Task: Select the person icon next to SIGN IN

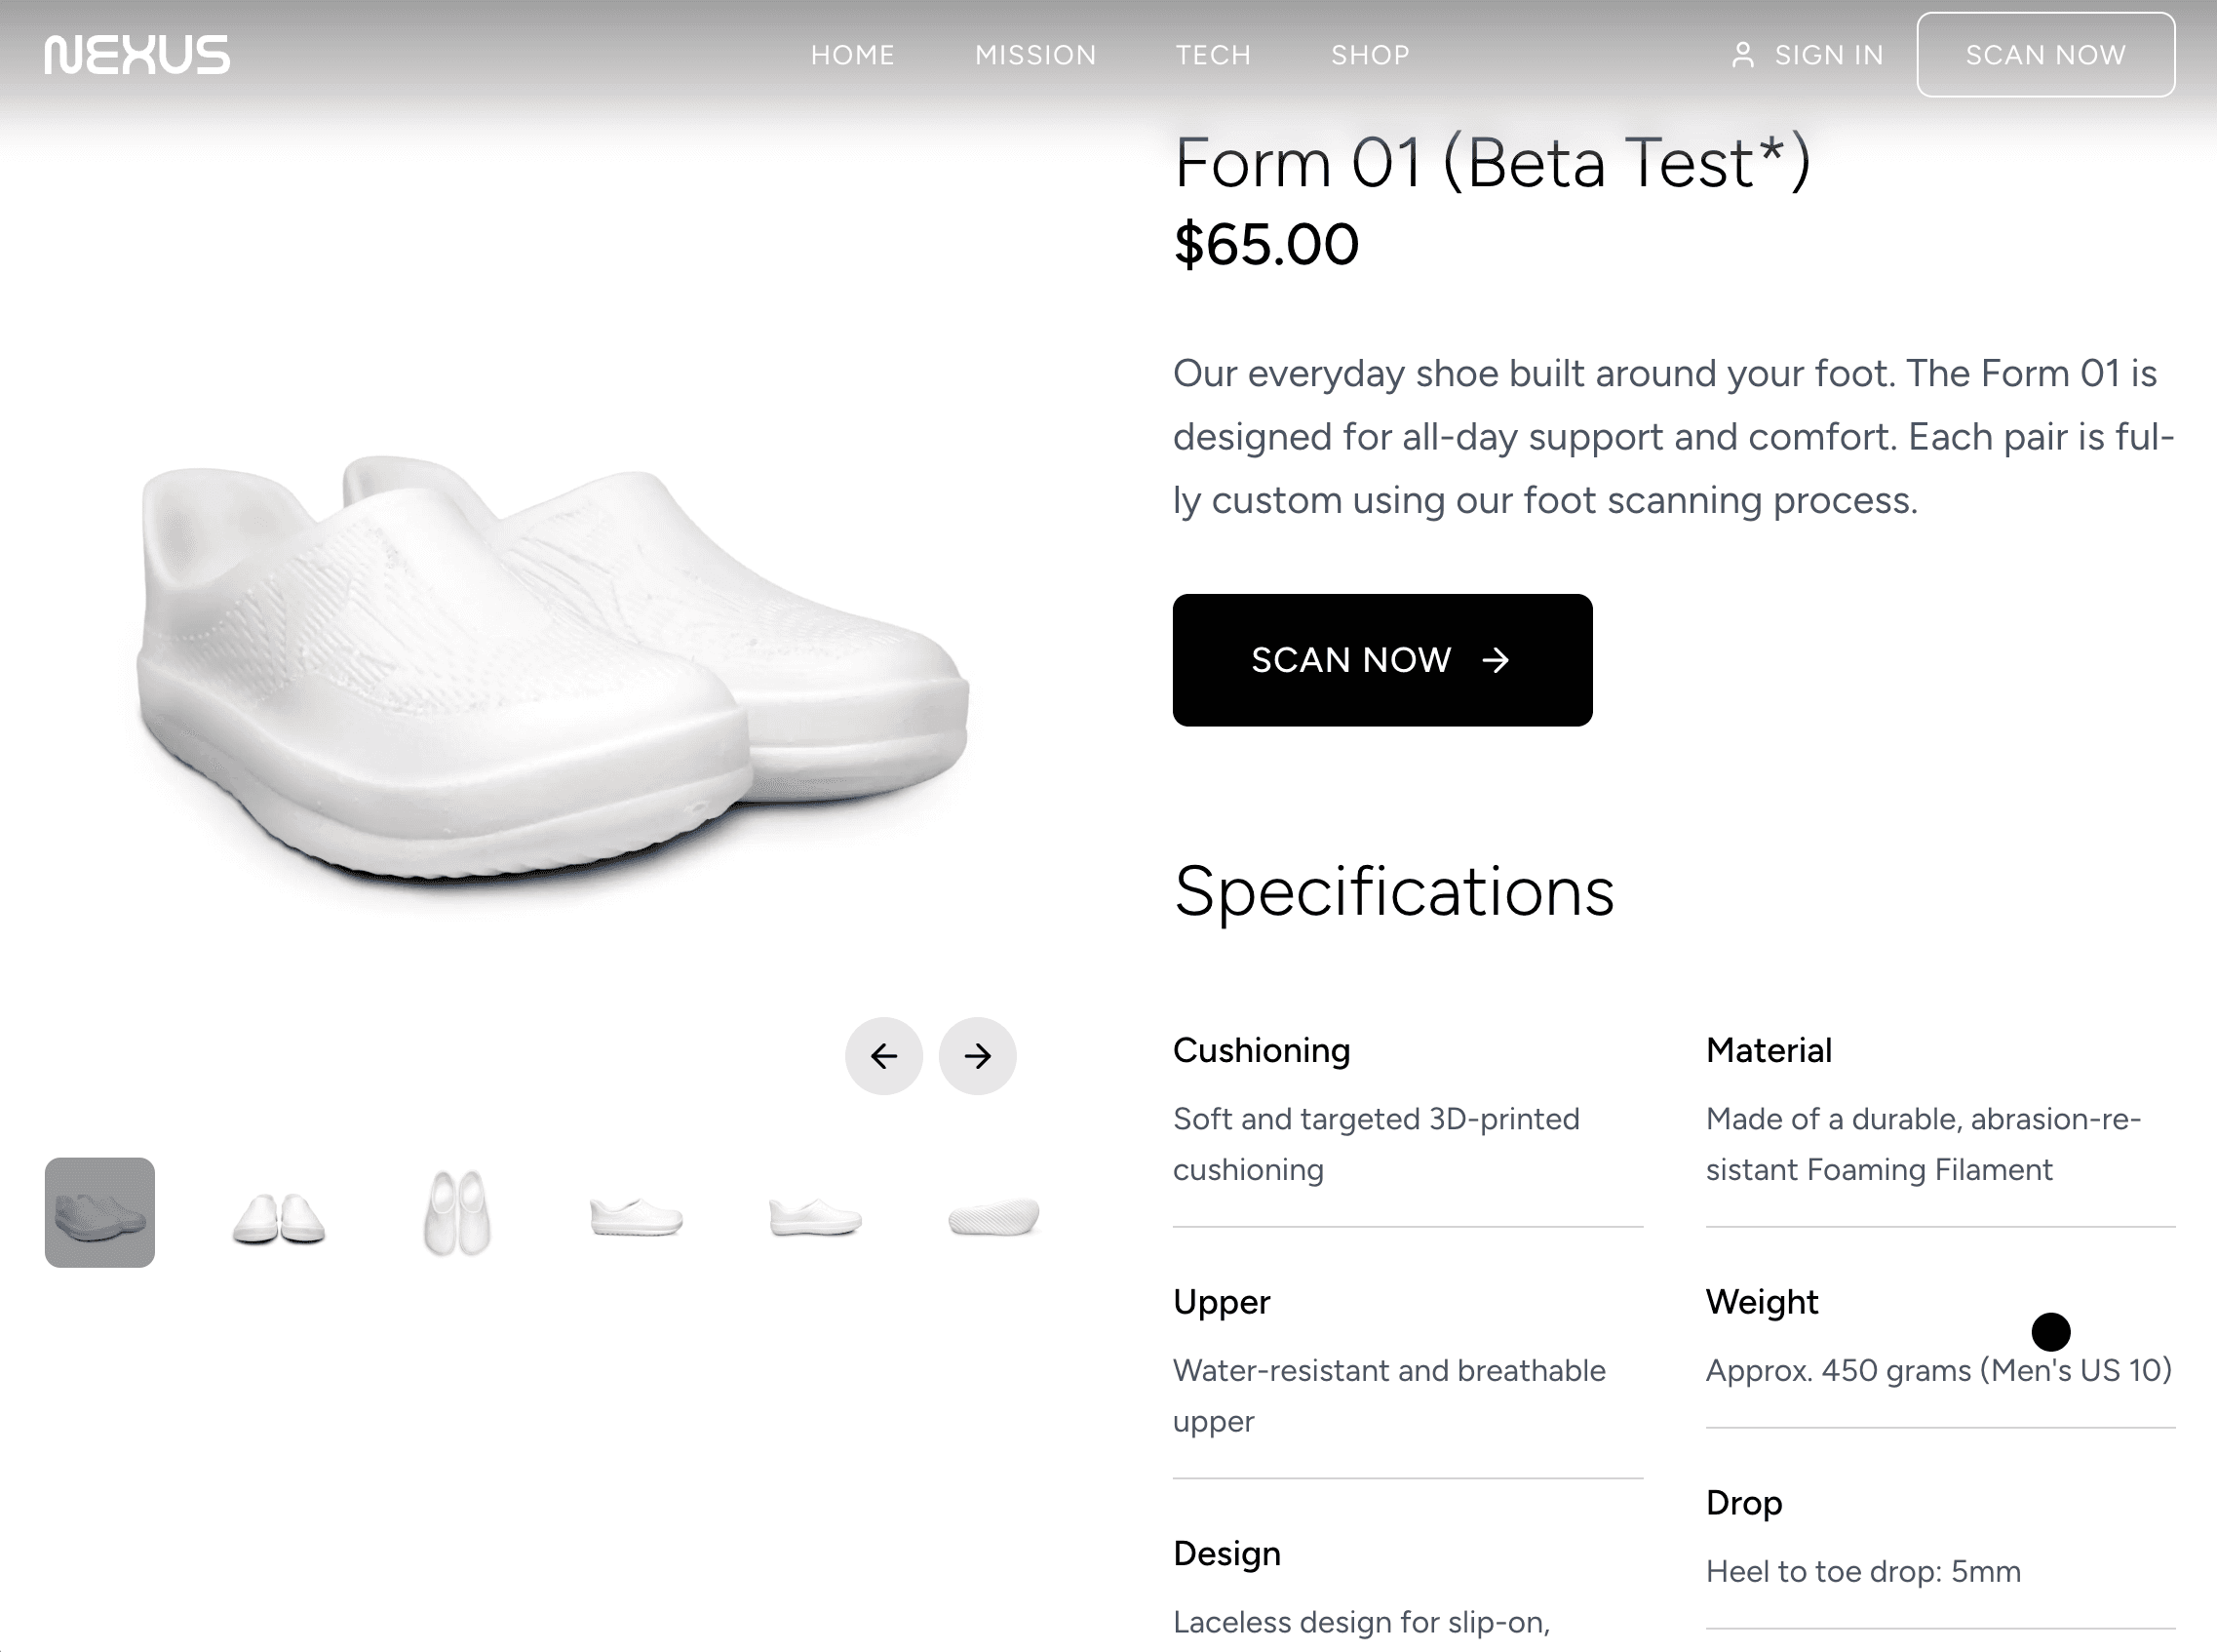Action: click(x=1745, y=55)
